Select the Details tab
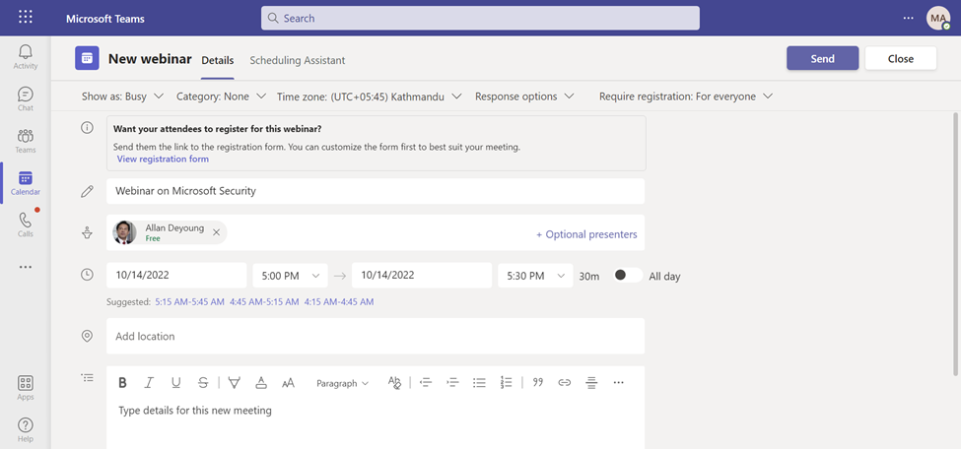Viewport: 961px width, 449px height. pyautogui.click(x=218, y=60)
